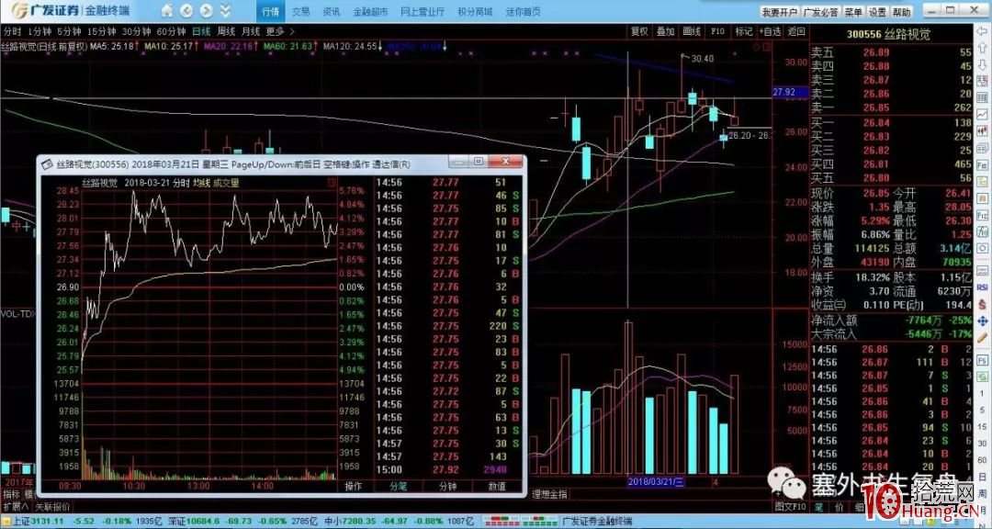Switch to the 交易 tab

coord(301,11)
